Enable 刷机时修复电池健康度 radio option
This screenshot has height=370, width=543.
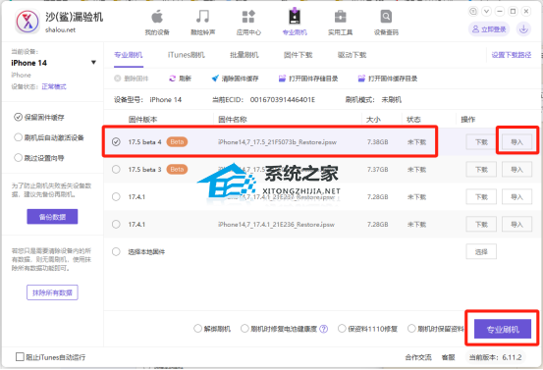[x=244, y=329]
